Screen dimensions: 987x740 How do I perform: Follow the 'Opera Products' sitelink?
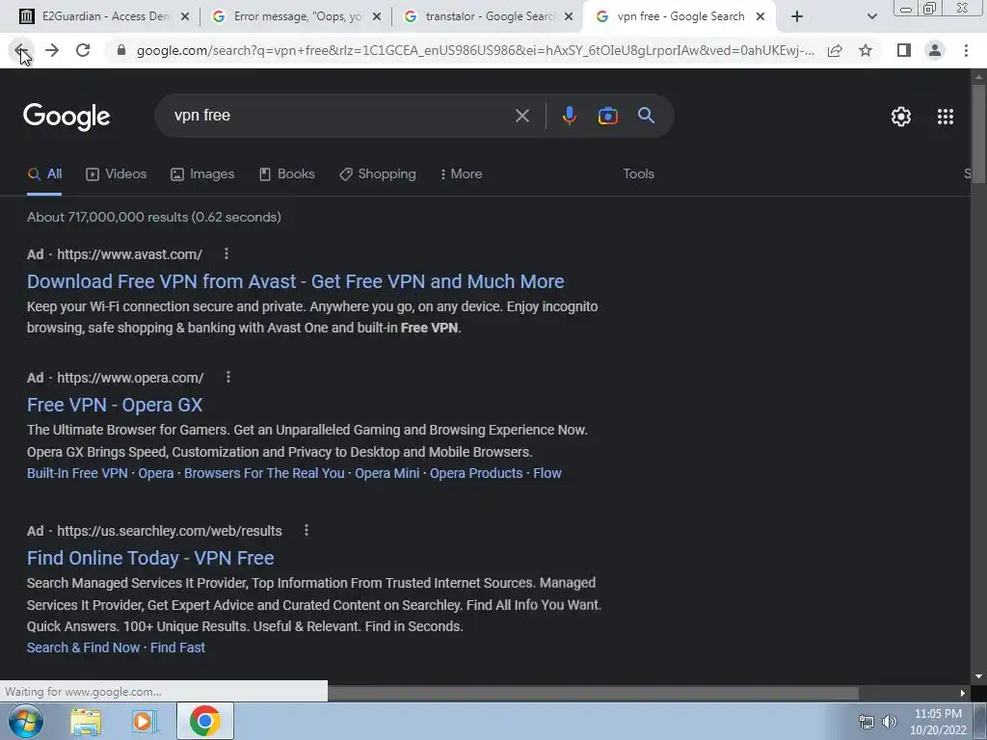tap(476, 473)
